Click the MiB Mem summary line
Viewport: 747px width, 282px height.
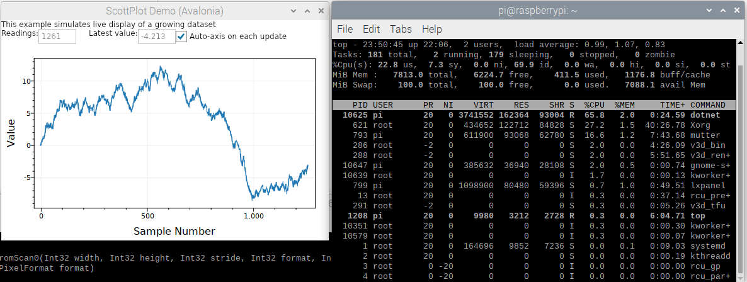click(x=521, y=75)
